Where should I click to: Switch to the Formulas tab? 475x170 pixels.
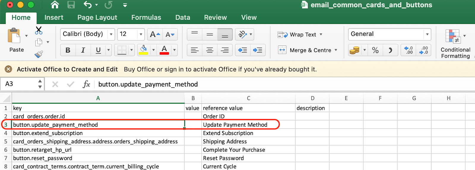coord(146,17)
